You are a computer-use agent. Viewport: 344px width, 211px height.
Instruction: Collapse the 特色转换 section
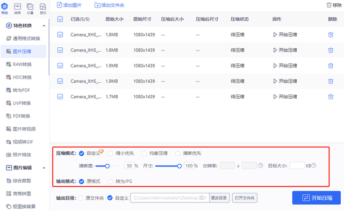point(44,26)
